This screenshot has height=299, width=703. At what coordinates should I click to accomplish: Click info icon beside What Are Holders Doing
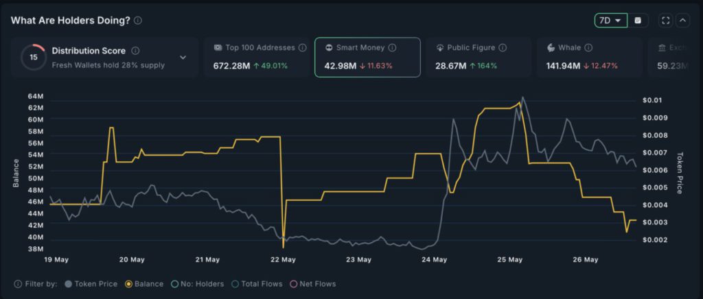[x=138, y=21]
